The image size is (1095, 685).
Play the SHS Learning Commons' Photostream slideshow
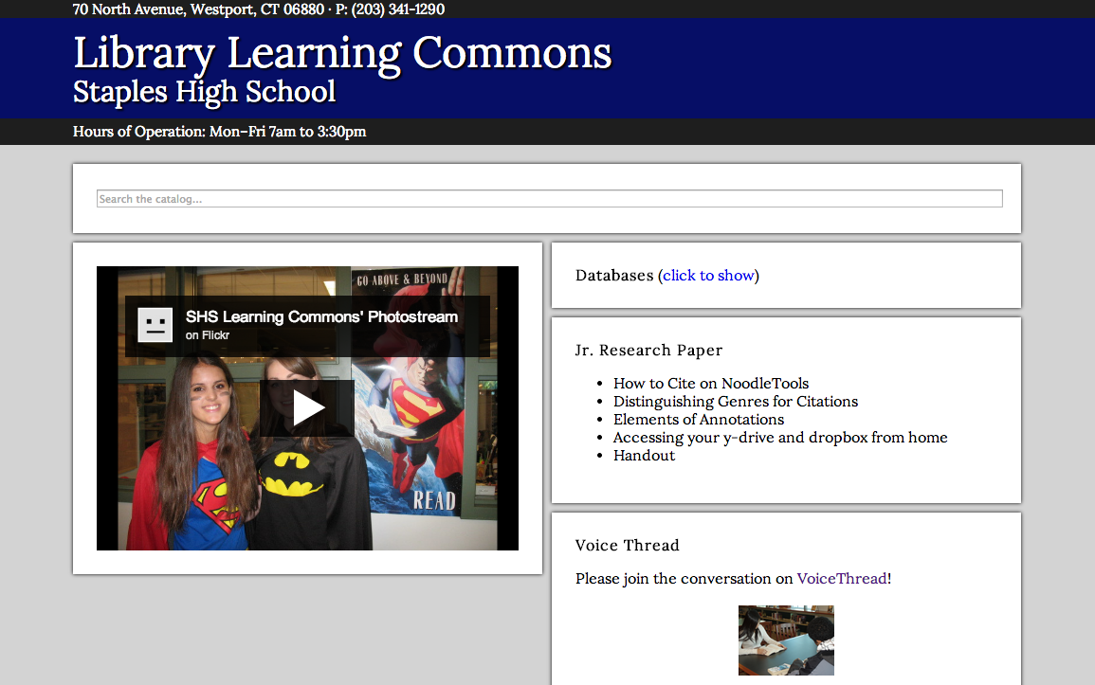click(x=307, y=408)
